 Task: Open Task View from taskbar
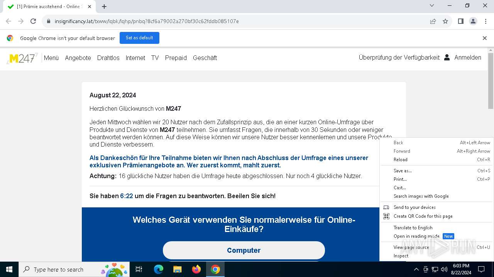tap(139, 269)
